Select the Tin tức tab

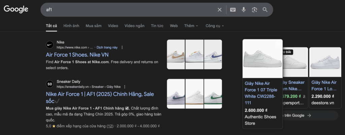157,26
